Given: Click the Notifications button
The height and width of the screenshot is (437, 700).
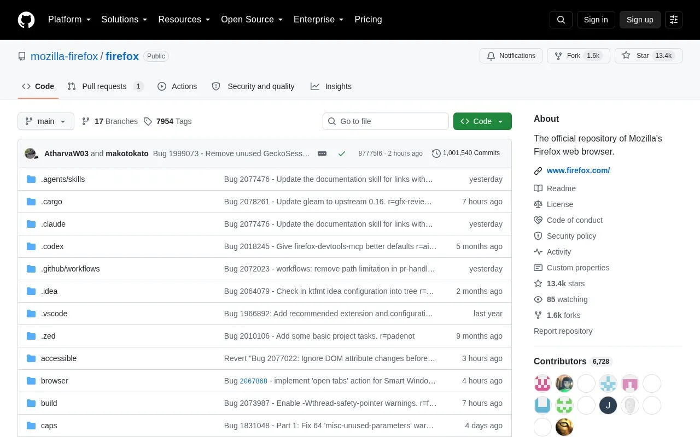Looking at the screenshot, I should pos(511,56).
